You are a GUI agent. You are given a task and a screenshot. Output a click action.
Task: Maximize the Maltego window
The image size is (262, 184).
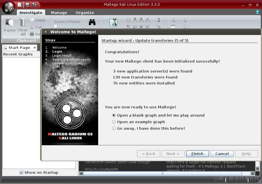(250, 5)
